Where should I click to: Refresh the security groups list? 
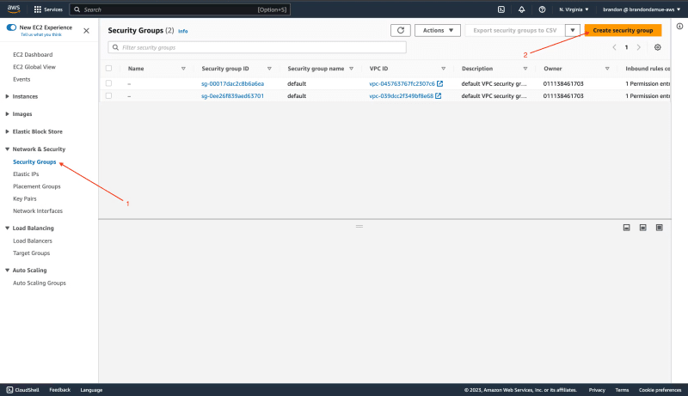(x=401, y=30)
